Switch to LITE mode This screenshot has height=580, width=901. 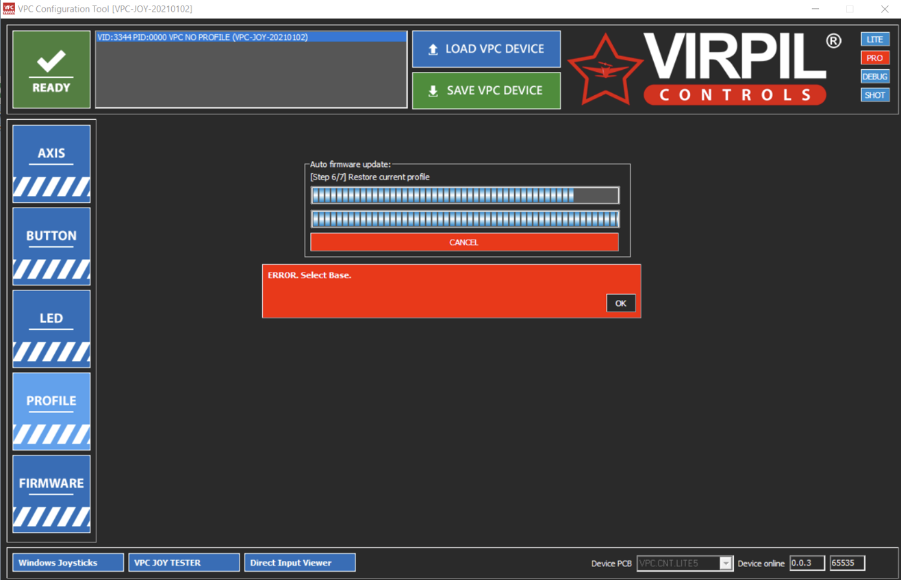tap(875, 40)
